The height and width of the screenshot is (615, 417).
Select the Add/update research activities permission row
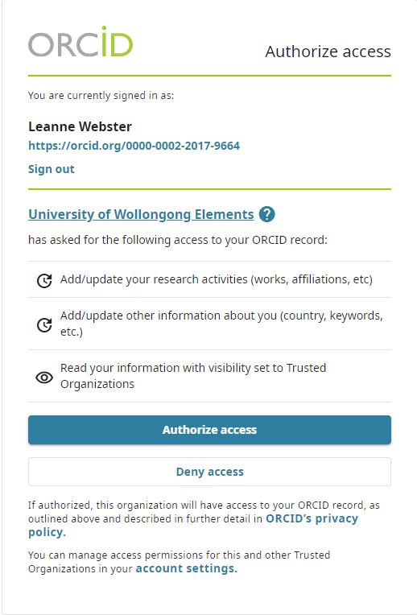209,279
